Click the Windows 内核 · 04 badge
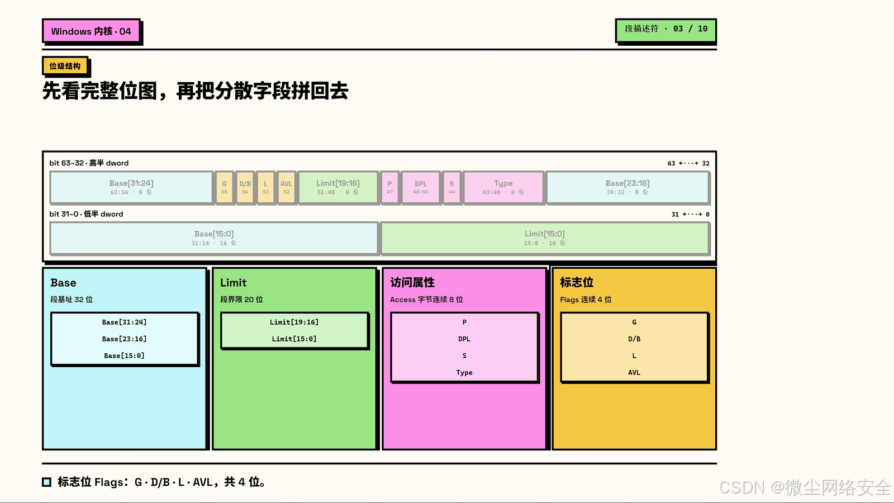The width and height of the screenshot is (894, 503). coord(91,31)
